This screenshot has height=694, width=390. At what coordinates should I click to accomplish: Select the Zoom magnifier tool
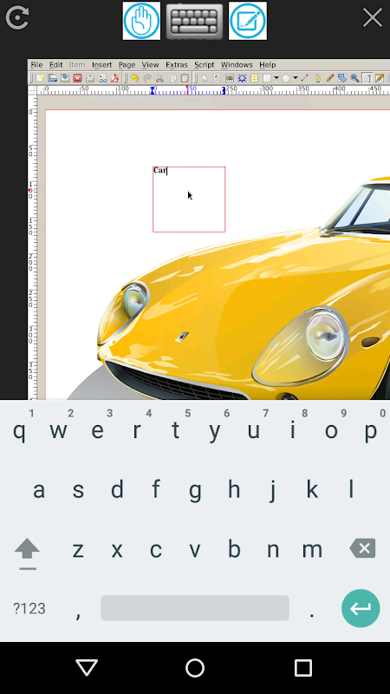pyautogui.click(x=354, y=78)
